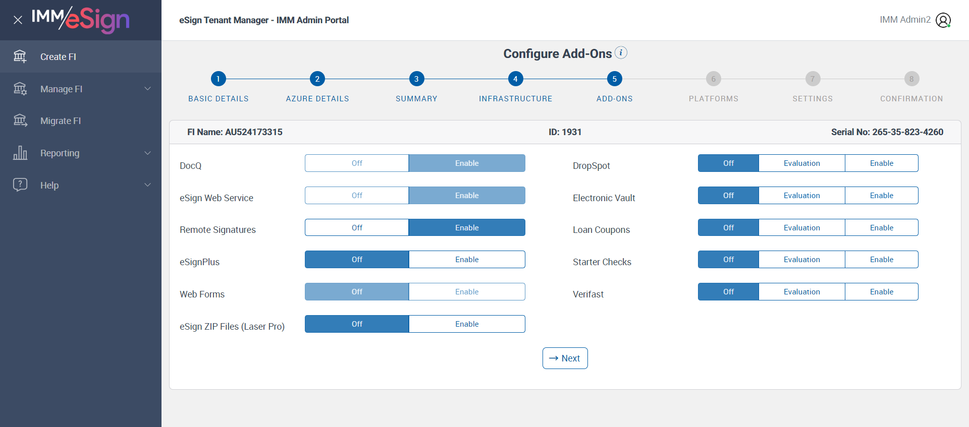Enable the eSignPlus add-on
The width and height of the screenshot is (969, 427).
coord(466,260)
